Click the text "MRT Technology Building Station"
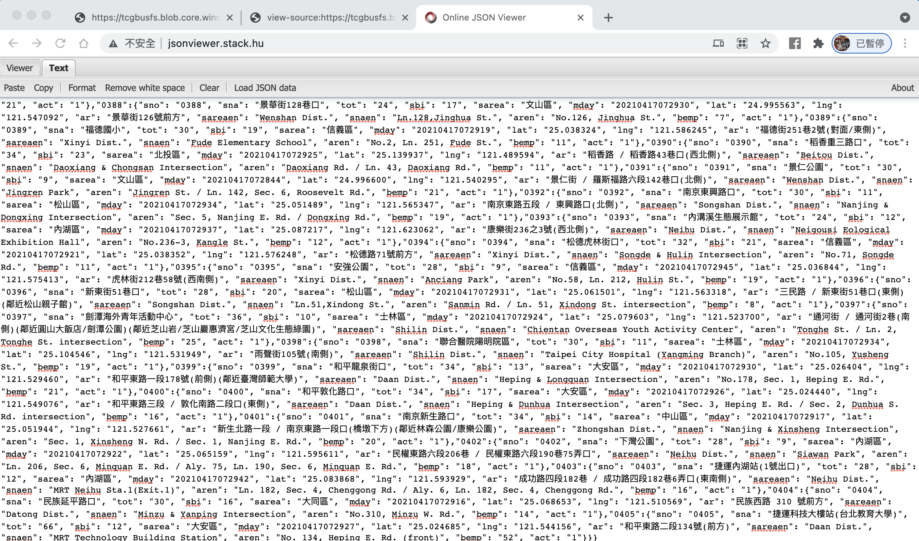Viewport: 919px width, 541px height. pos(135,537)
